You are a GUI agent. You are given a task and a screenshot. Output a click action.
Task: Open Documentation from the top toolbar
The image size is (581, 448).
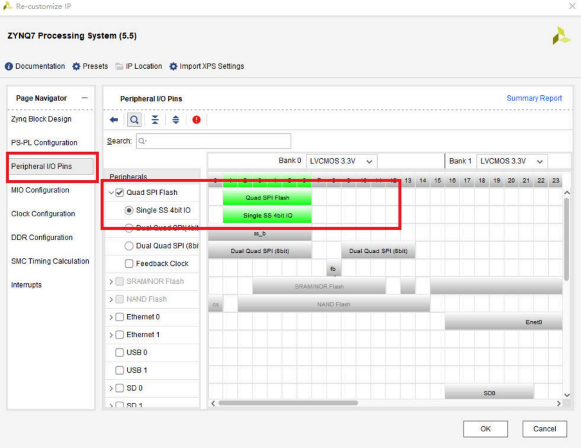coord(35,66)
